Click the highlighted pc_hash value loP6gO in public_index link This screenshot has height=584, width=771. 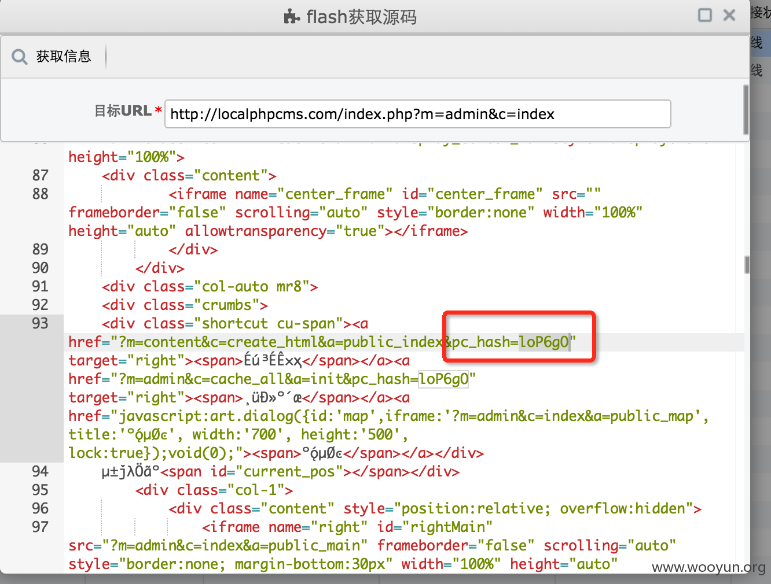point(544,342)
